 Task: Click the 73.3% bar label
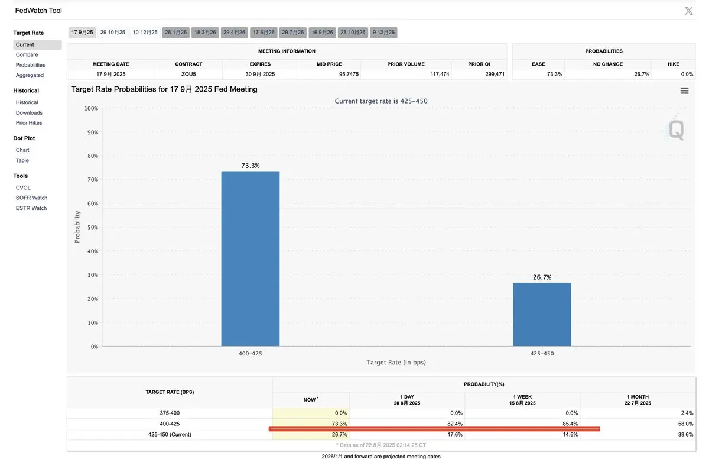click(251, 166)
